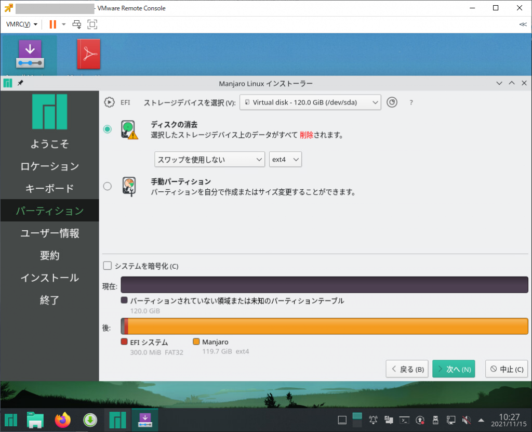Click the pin icon in installer titlebar
Viewport: 532px width, 432px height.
click(x=20, y=83)
